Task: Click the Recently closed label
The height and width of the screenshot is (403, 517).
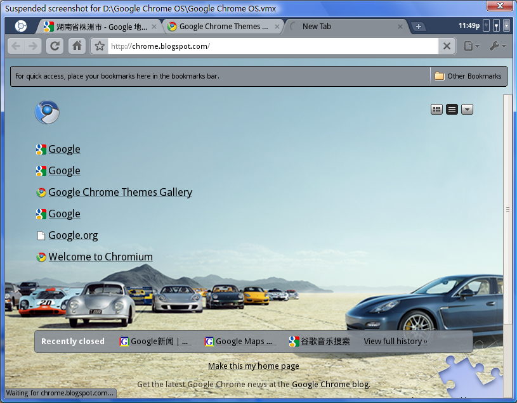Action: [x=73, y=342]
